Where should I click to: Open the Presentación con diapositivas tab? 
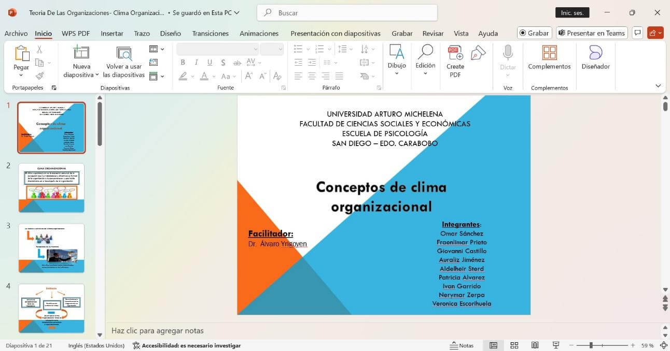click(336, 33)
